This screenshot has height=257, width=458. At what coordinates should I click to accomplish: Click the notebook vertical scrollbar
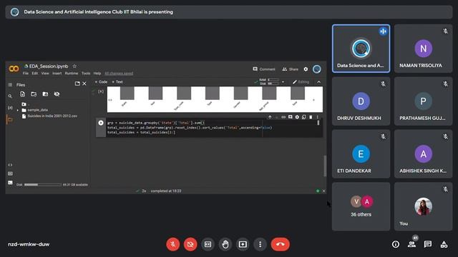(x=325, y=166)
